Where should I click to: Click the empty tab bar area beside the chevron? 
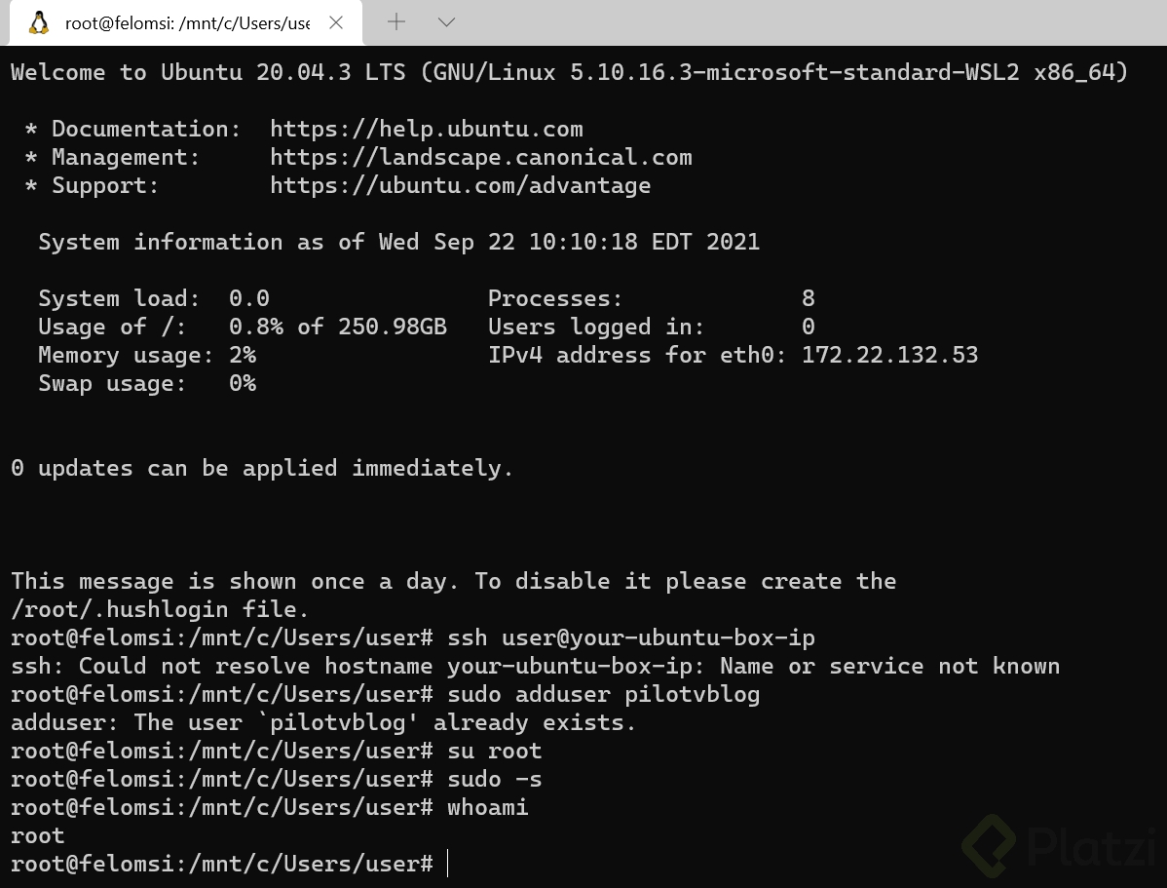[811, 22]
